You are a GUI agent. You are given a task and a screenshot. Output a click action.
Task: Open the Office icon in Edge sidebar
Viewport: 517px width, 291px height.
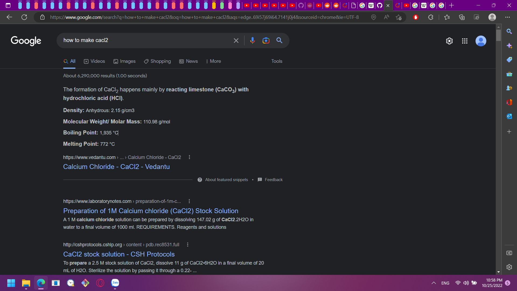(x=509, y=102)
